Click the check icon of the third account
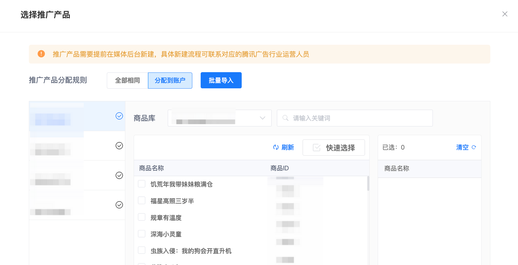 [119, 175]
